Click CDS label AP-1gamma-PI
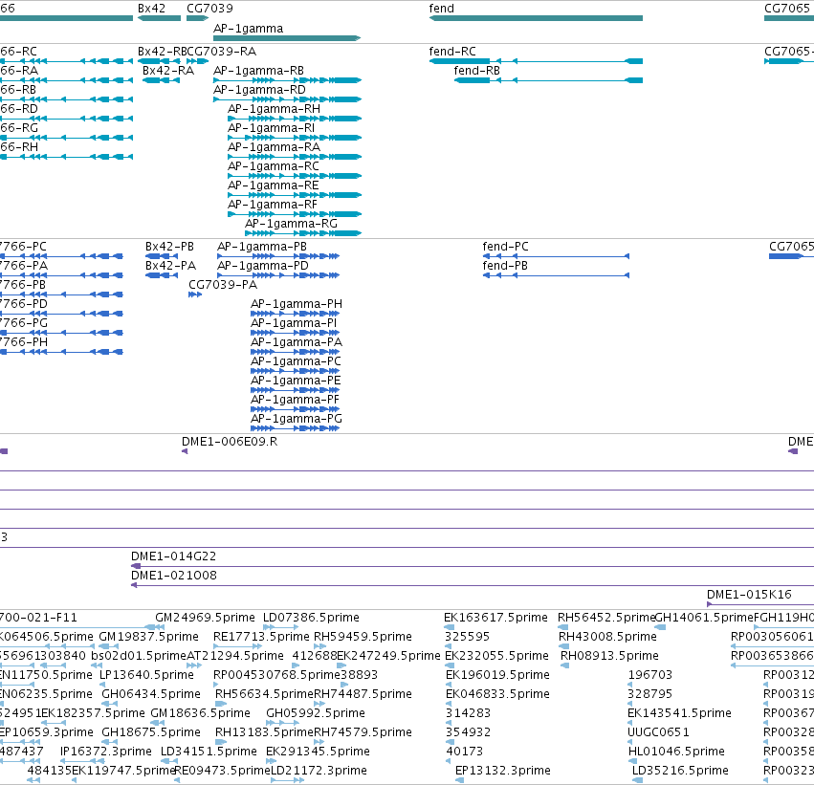Viewport: 814px width, 785px height. tap(294, 323)
